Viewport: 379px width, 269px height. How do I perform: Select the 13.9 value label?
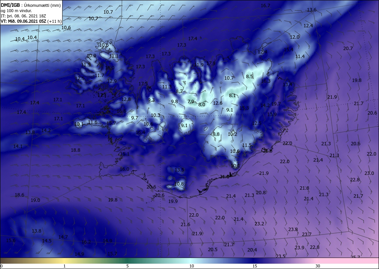pyautogui.click(x=272, y=115)
